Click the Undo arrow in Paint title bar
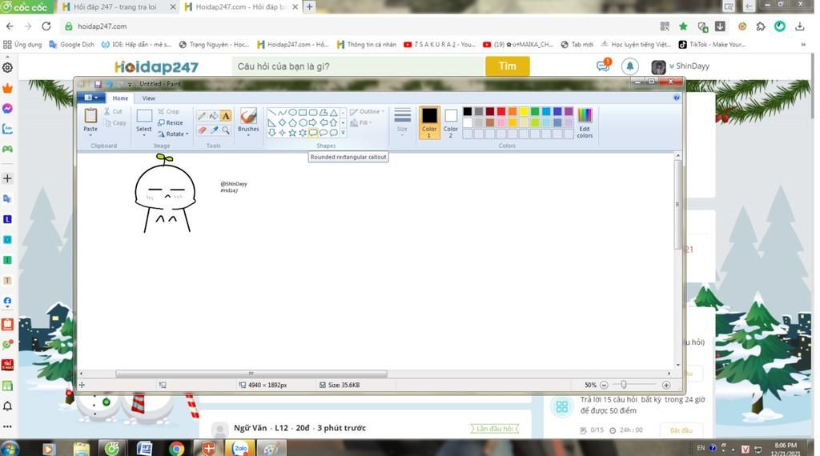The image size is (820, 456). pyautogui.click(x=109, y=83)
